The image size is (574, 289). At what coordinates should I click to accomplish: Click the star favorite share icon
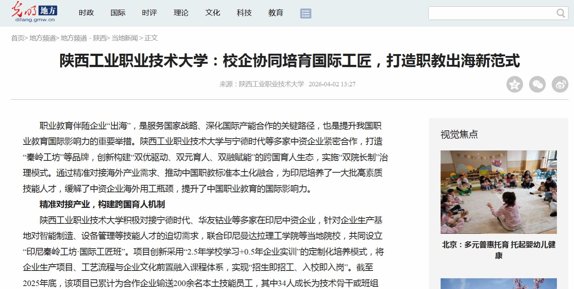click(x=515, y=84)
